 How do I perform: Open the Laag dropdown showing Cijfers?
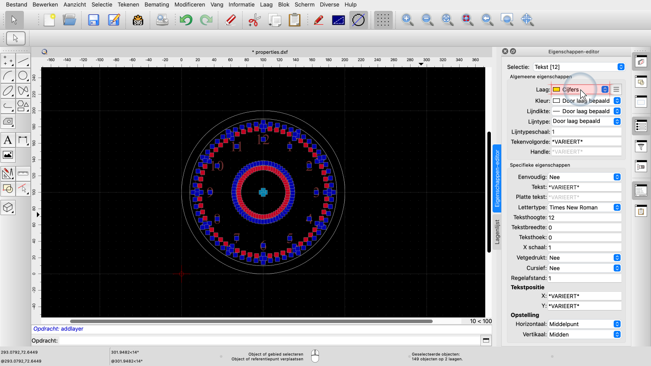tap(580, 90)
